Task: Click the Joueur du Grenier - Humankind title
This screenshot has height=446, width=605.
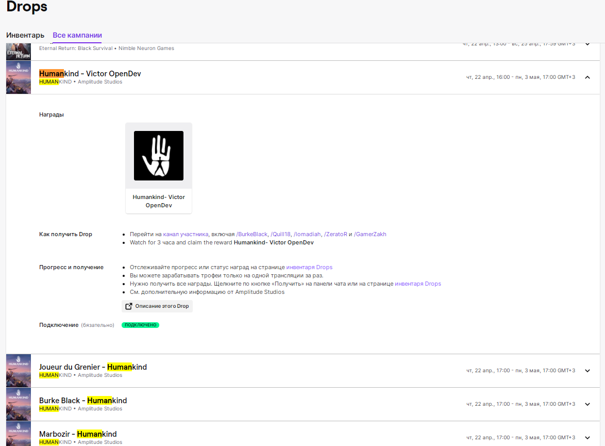Action: 93,367
